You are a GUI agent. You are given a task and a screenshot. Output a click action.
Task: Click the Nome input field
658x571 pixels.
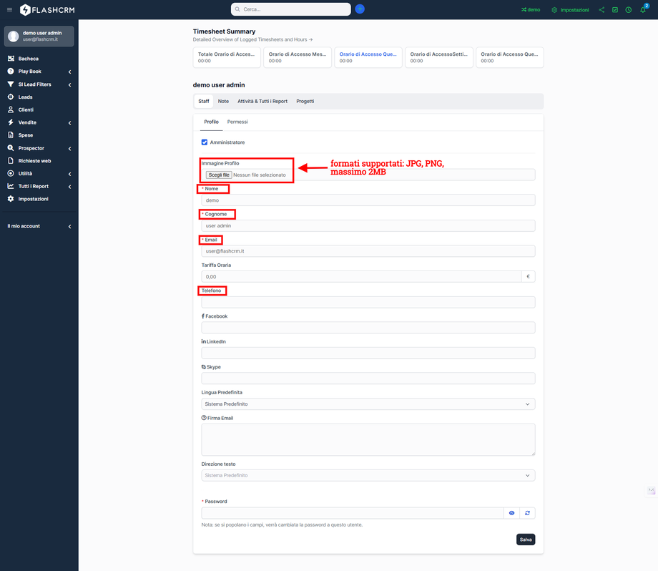[x=368, y=200]
